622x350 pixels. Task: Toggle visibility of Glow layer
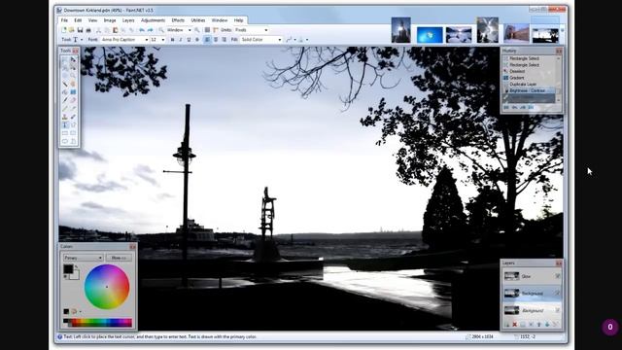[558, 276]
